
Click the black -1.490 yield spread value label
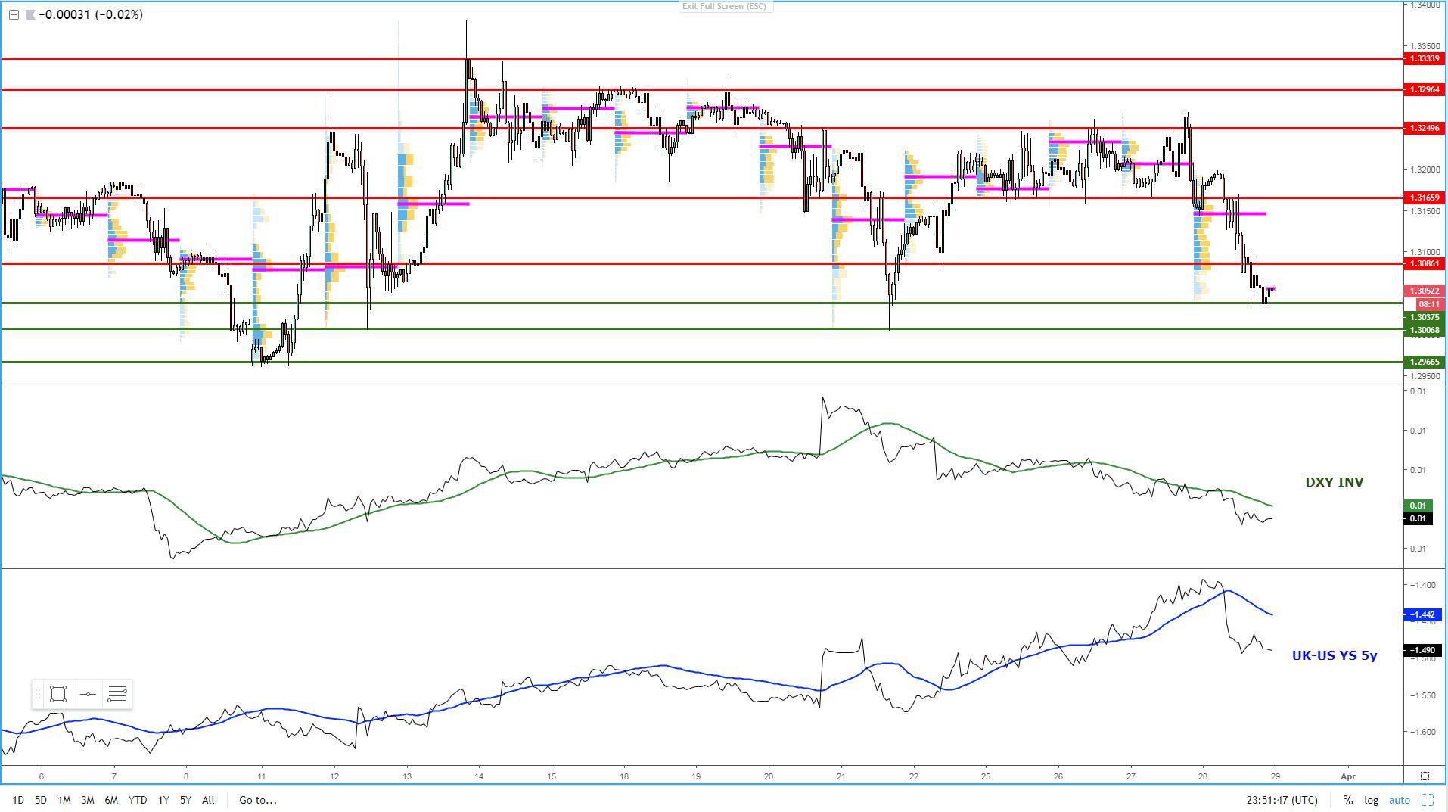pyautogui.click(x=1424, y=650)
